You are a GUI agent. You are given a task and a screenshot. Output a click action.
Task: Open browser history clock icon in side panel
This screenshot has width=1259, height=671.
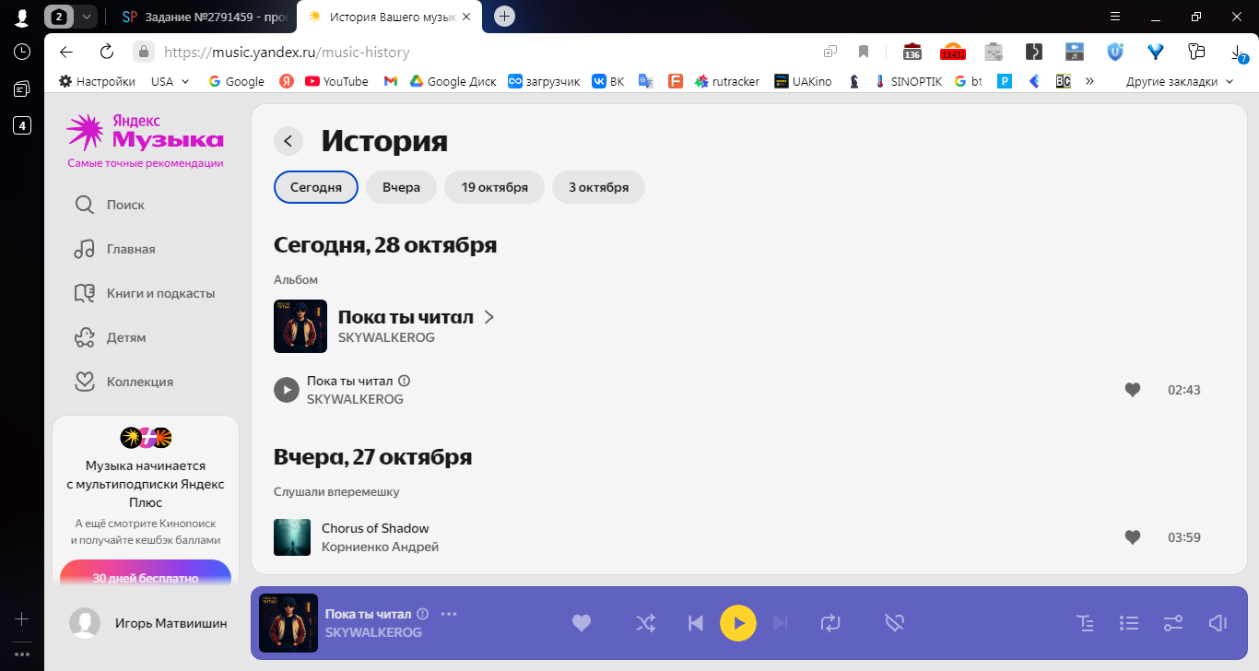click(x=22, y=53)
